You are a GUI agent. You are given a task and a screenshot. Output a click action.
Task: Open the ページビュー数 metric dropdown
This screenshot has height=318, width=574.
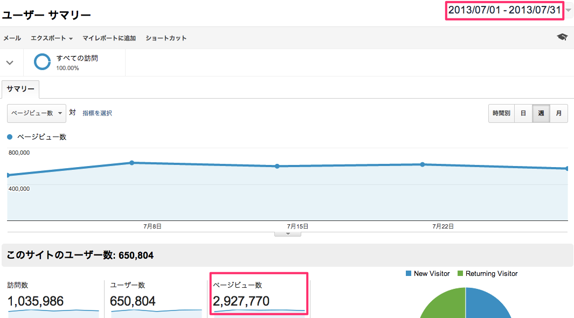[37, 113]
